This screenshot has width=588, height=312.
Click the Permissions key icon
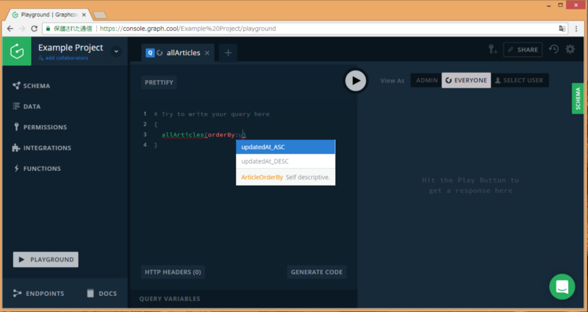pos(16,127)
